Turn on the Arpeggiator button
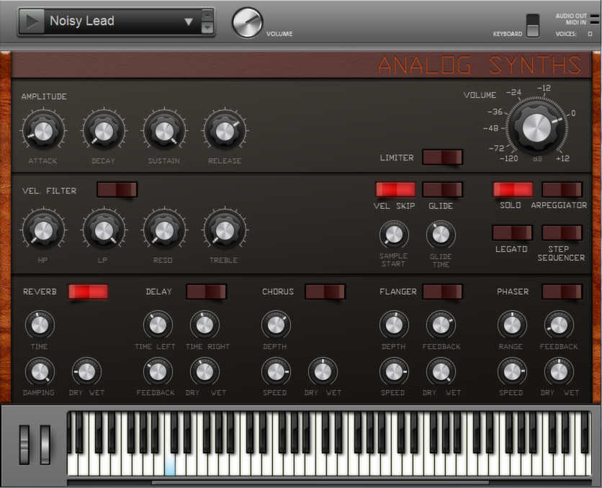This screenshot has height=488, width=602. [562, 189]
